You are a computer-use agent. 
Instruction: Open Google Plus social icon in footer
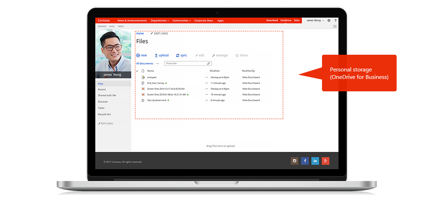pos(326,161)
